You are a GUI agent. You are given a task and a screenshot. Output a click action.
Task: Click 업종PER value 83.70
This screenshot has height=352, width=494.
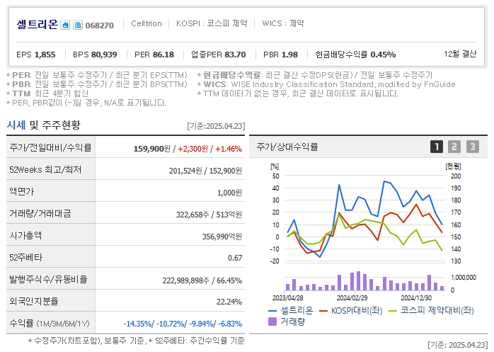235,55
